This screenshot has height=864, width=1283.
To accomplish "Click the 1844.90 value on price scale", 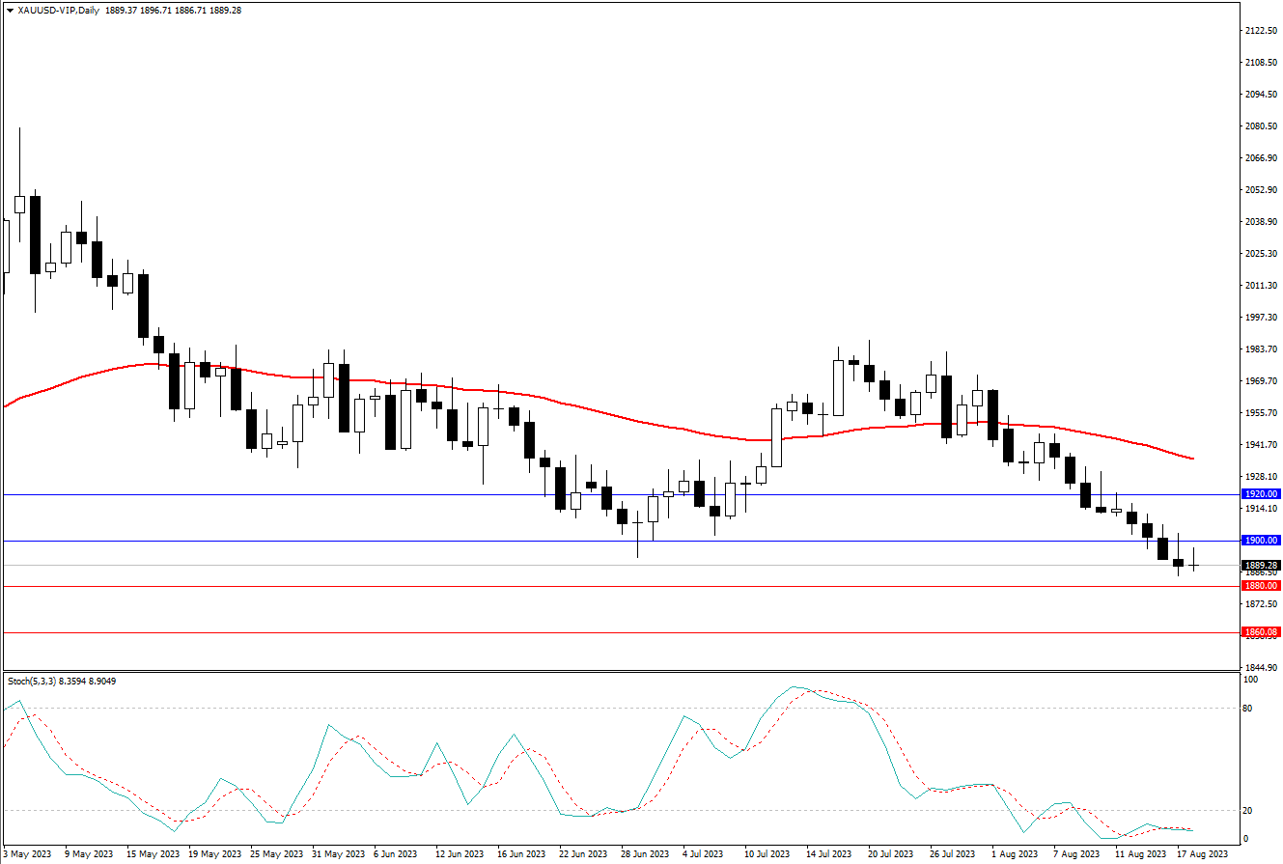I will (1261, 667).
